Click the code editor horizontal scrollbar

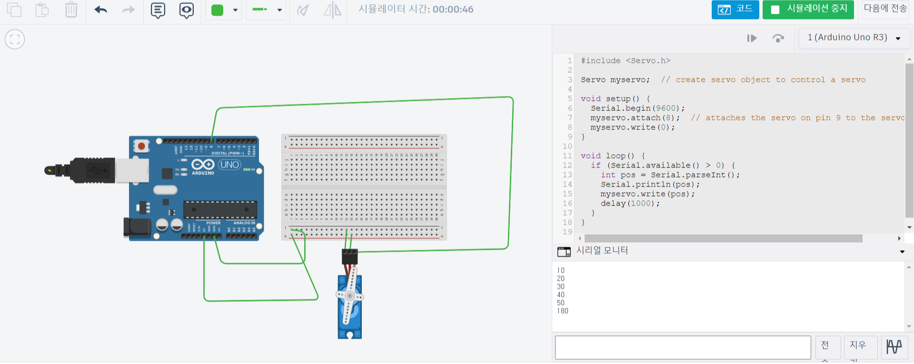(723, 238)
